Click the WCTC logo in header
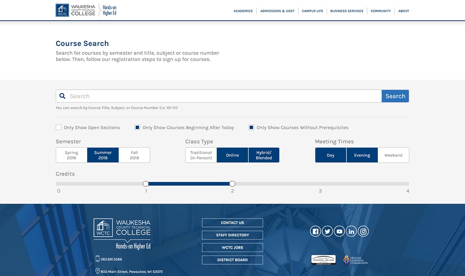The height and width of the screenshot is (276, 465). (x=76, y=10)
